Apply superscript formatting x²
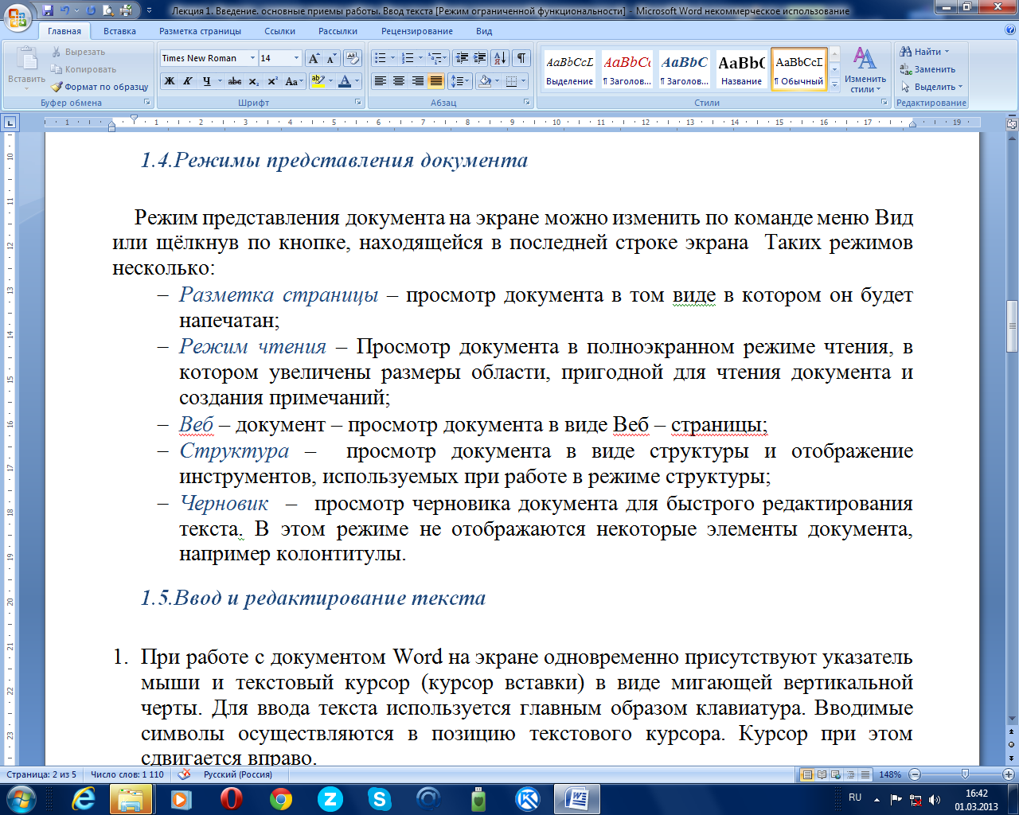1019x815 pixels. point(272,81)
